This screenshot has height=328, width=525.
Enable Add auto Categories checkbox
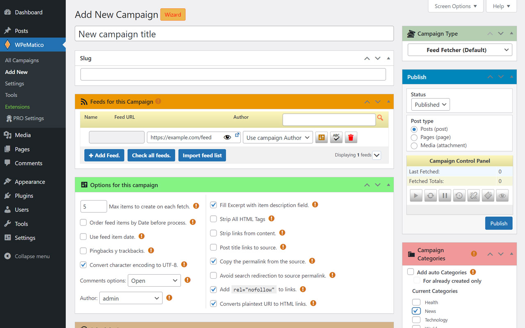pos(411,272)
